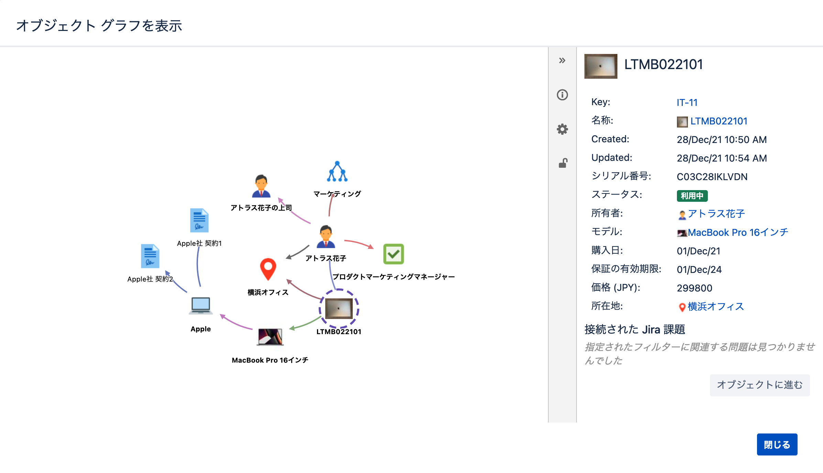Click the LTMB022101 header thumbnail image

pos(601,66)
